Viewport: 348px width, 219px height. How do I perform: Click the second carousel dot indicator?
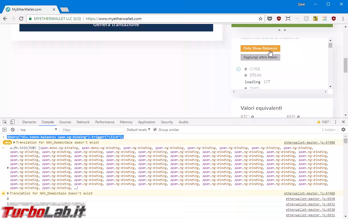(x=285, y=30)
